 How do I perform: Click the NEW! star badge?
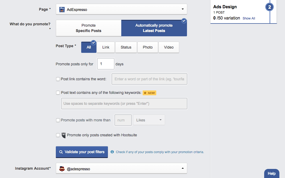coord(149,93)
